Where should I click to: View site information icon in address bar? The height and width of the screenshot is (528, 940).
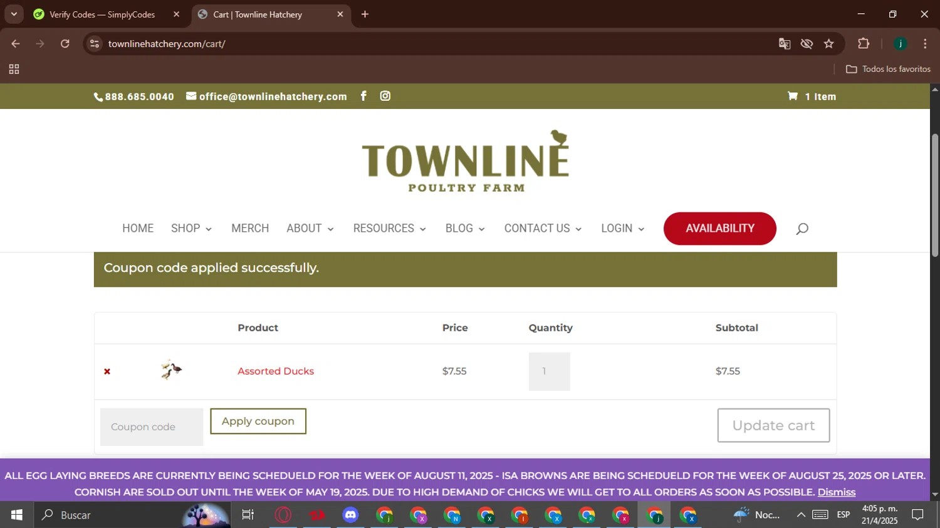point(95,44)
